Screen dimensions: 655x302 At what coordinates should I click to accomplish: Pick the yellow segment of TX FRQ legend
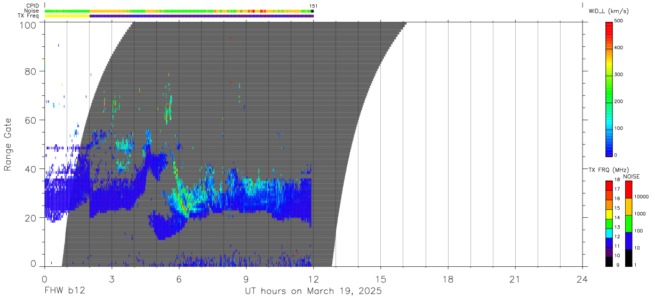coord(609,214)
